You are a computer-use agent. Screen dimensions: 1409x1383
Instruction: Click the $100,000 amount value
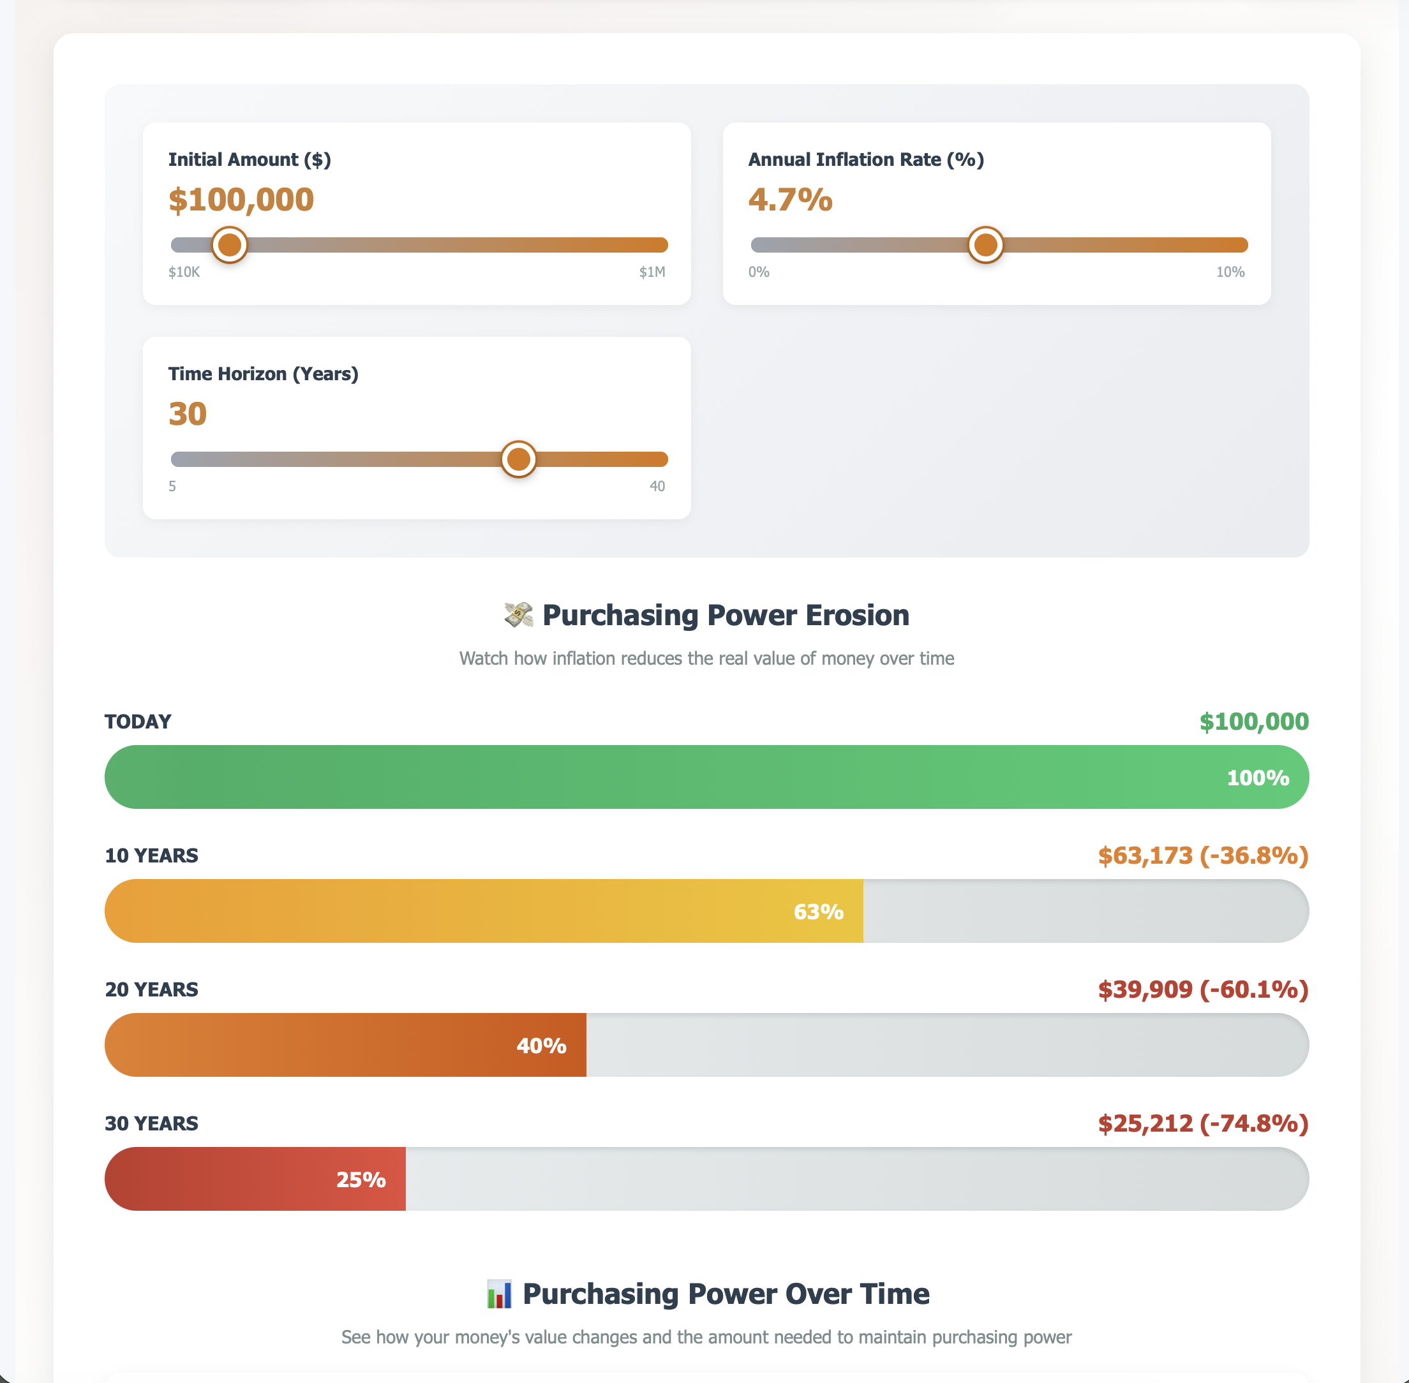pyautogui.click(x=241, y=200)
